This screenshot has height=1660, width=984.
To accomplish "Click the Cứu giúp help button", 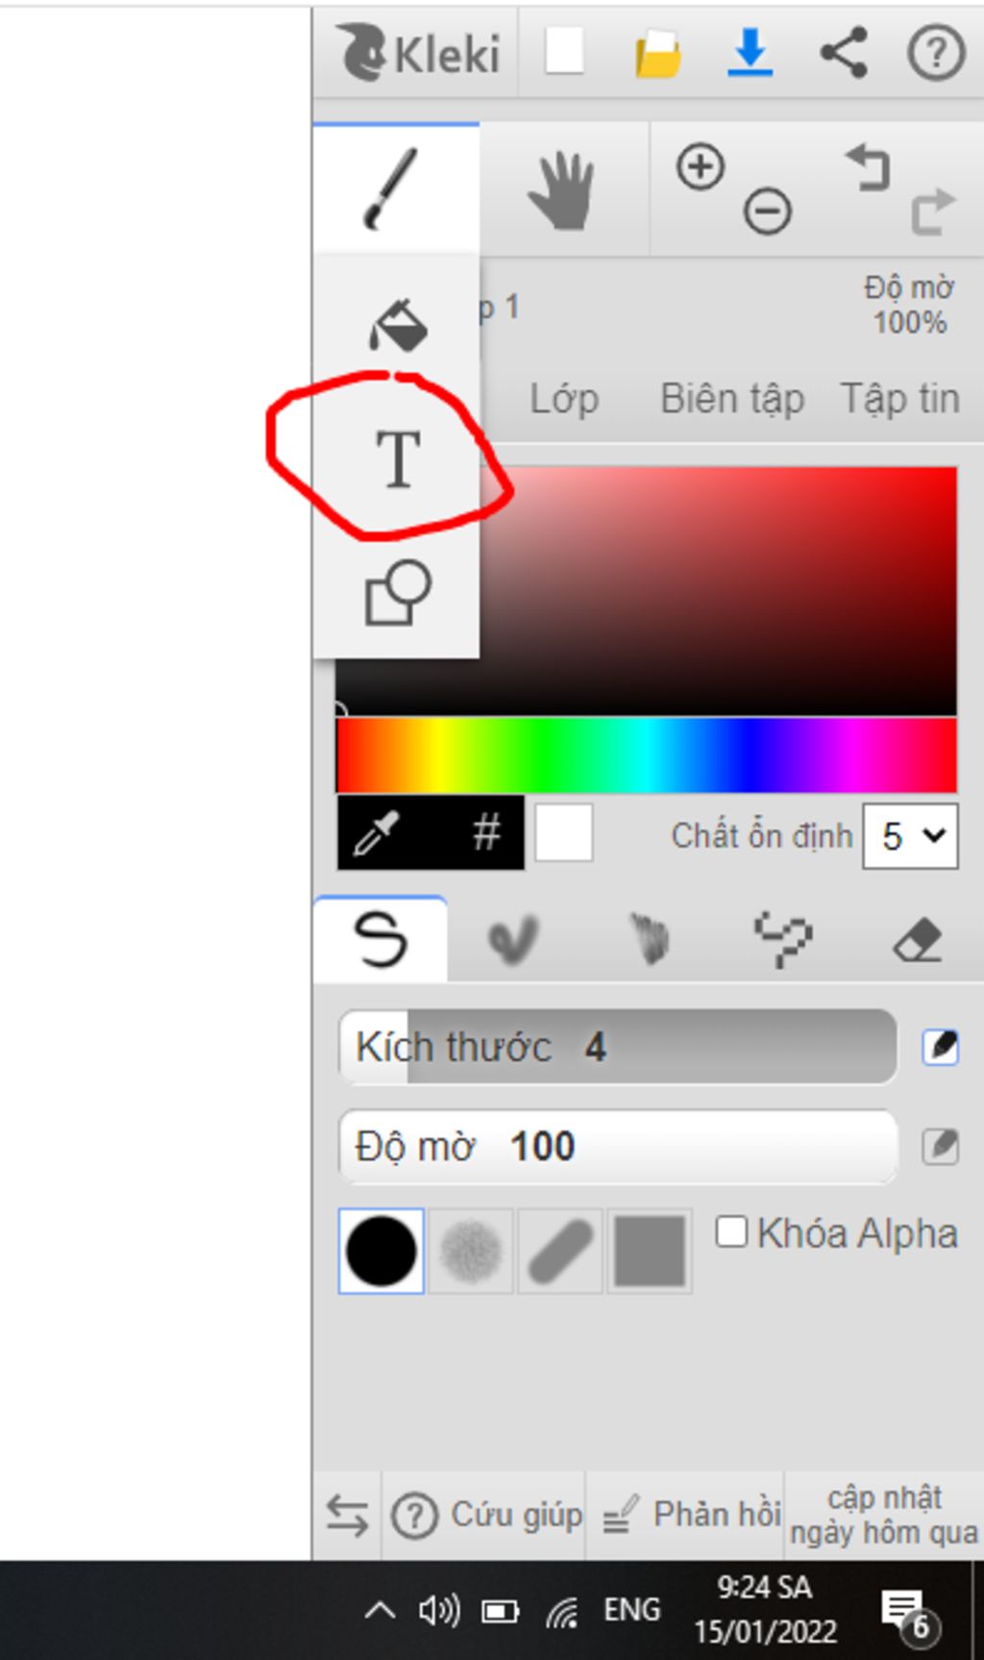I will click(x=486, y=1516).
